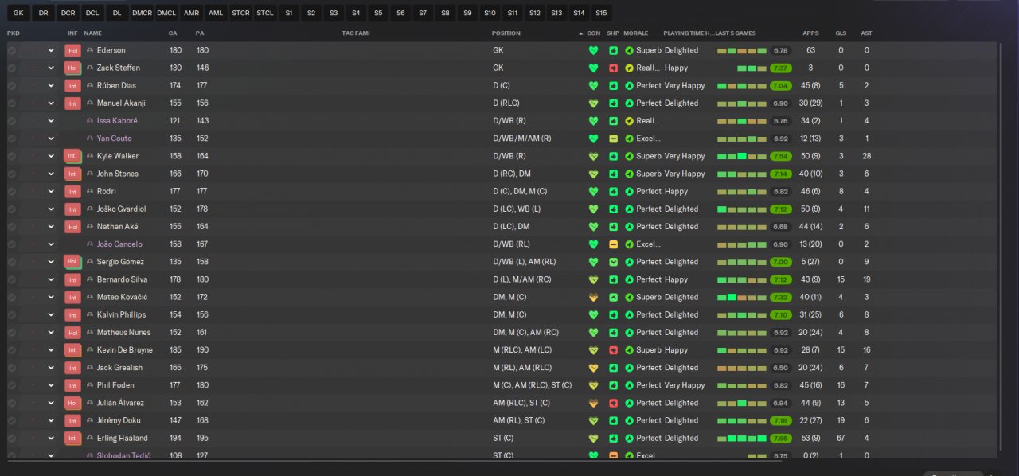Toggle the picked checkmark for Phil Foden

point(12,385)
